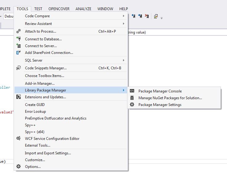Screen dimensions: 227x179
Task: Select Import and Export Settings...
Action: 71,153
